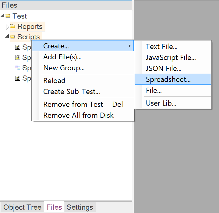Select User Lib... from the submenu
The width and height of the screenshot is (219, 213).
(161, 103)
